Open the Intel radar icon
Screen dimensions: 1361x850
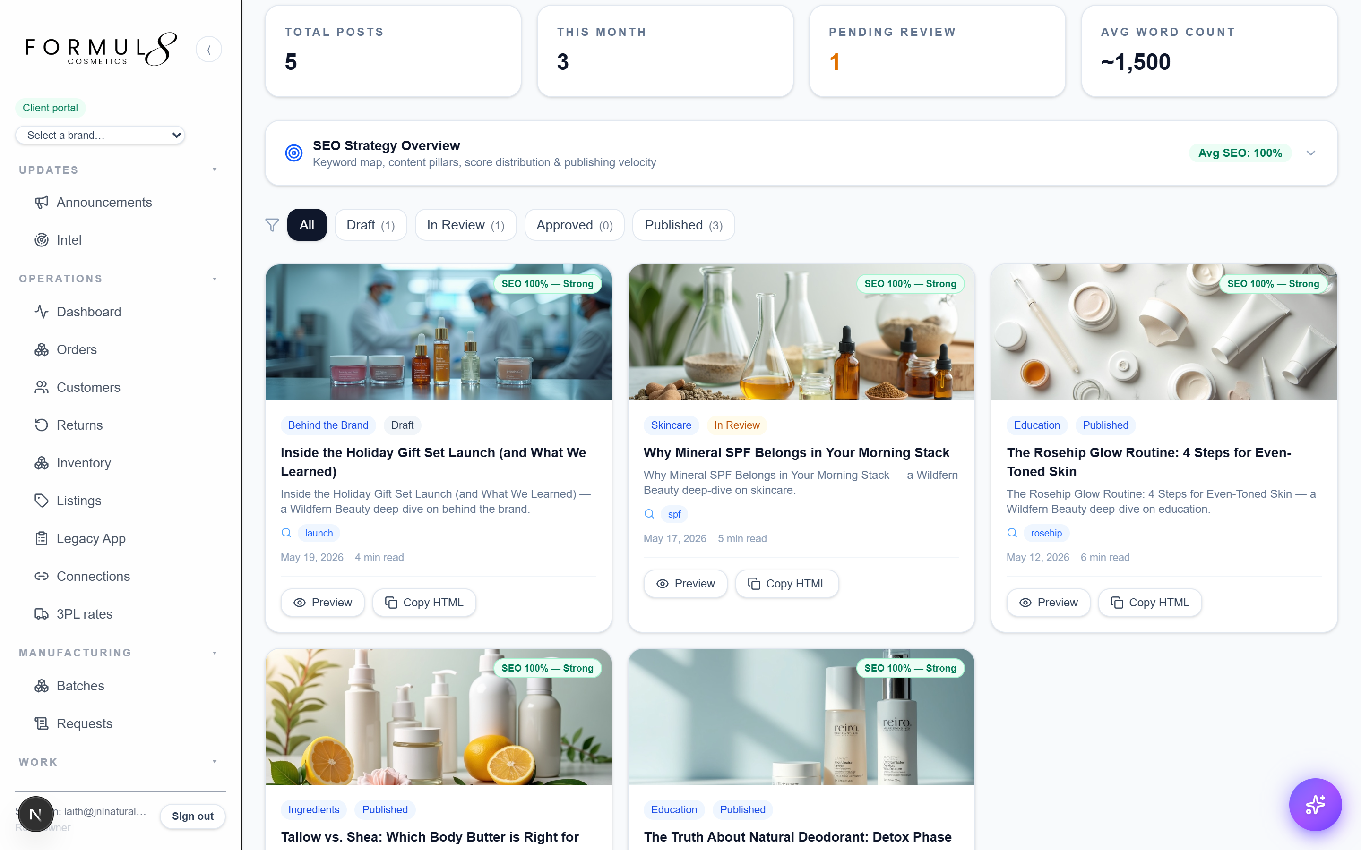[42, 240]
